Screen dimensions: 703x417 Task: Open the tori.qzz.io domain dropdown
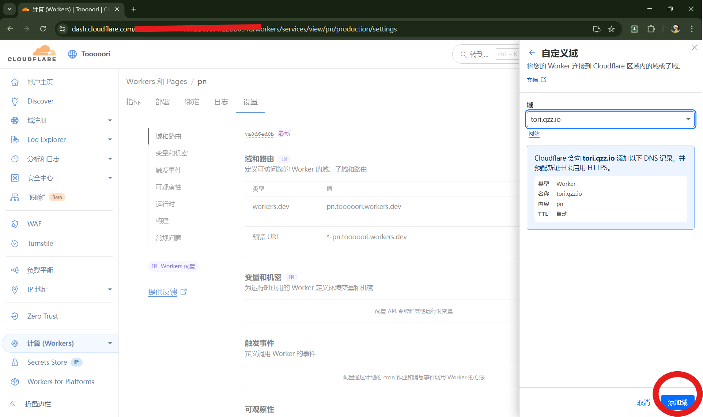(688, 119)
